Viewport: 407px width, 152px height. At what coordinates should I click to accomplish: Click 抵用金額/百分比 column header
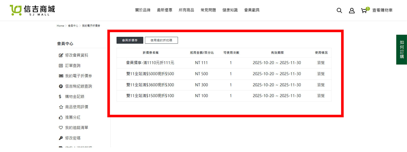(x=202, y=53)
